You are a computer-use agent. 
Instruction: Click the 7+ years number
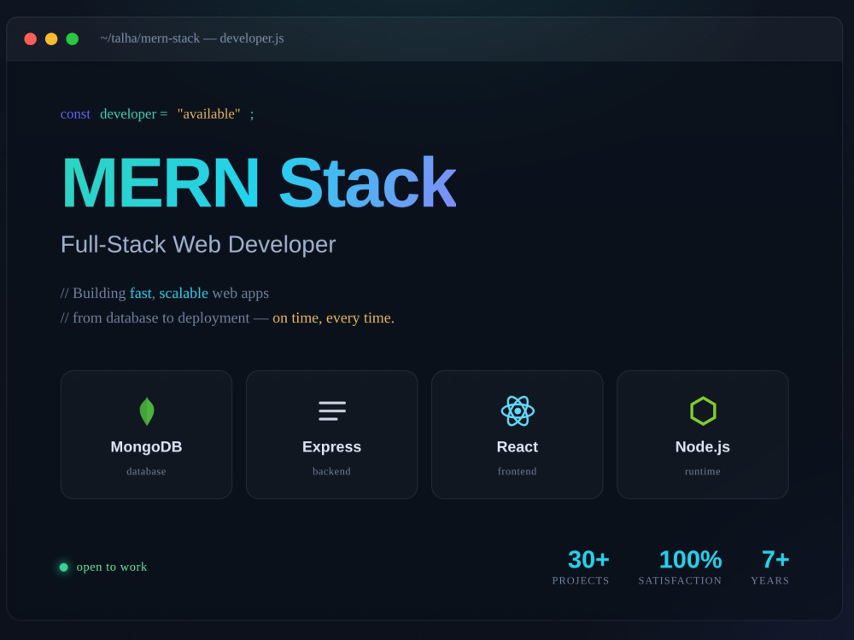click(x=775, y=560)
